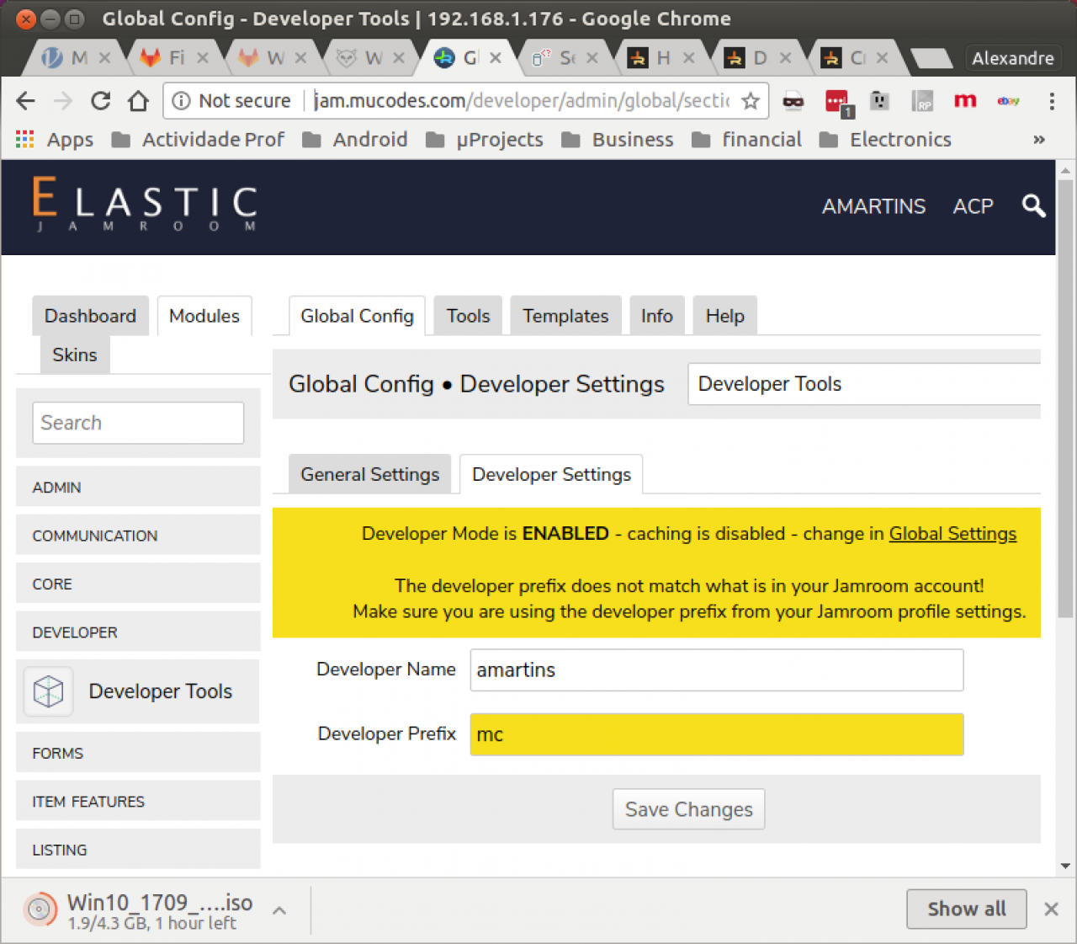The image size is (1077, 944).
Task: Open the Help tab
Action: pos(725,316)
